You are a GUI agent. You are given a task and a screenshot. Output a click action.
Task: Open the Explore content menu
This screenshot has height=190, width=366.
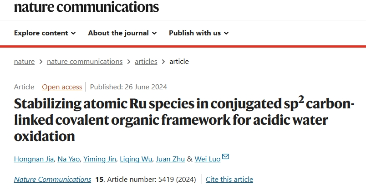pos(45,33)
